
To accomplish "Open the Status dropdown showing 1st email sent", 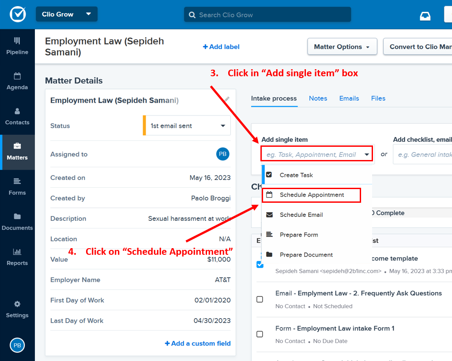I will click(187, 126).
